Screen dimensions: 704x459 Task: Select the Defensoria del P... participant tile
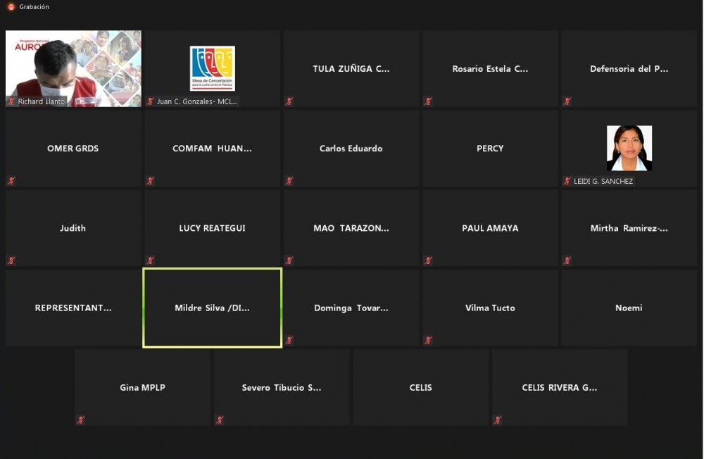point(629,69)
